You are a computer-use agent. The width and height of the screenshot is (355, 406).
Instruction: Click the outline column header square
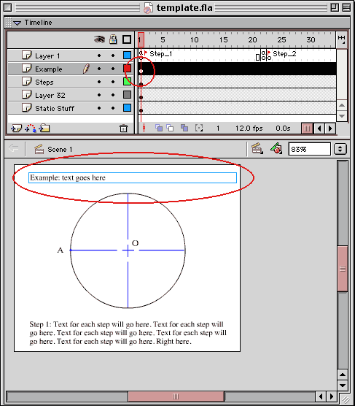tap(127, 39)
